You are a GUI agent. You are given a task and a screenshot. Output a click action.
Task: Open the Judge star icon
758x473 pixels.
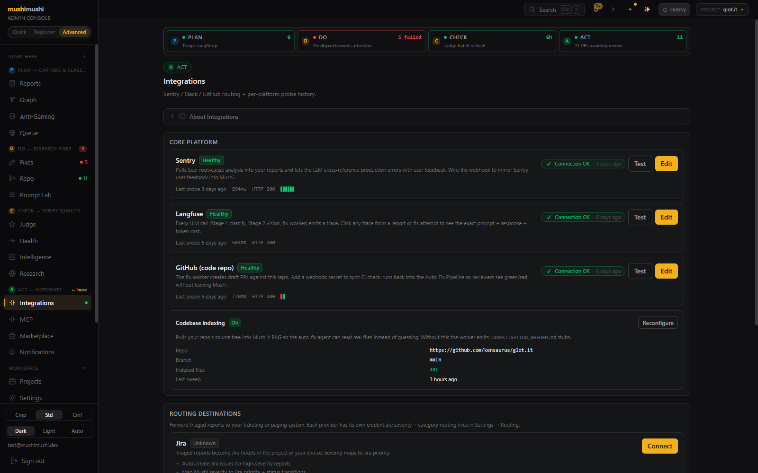coord(12,224)
